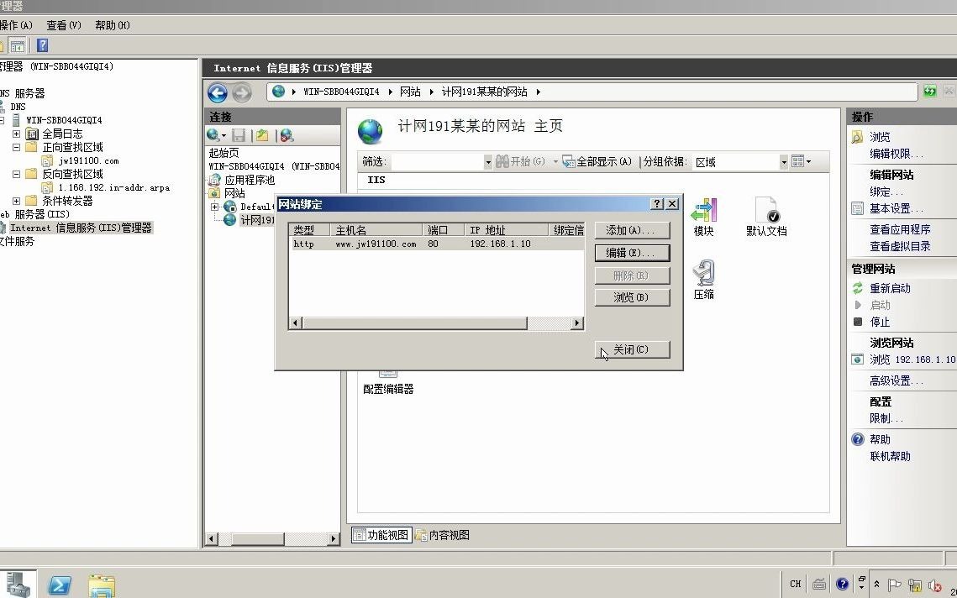This screenshot has height=598, width=957.
Task: Open the view mode dropdown icon
Action: pos(801,162)
